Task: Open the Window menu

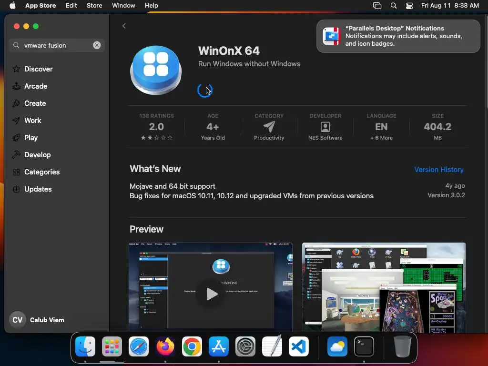Action: coord(123,5)
